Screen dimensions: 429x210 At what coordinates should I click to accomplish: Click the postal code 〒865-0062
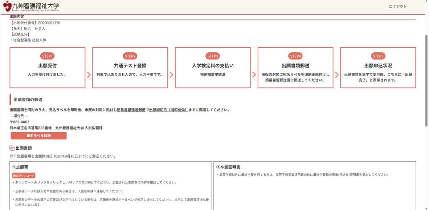(20, 122)
